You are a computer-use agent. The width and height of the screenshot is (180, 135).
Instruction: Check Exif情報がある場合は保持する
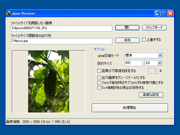coord(99,87)
